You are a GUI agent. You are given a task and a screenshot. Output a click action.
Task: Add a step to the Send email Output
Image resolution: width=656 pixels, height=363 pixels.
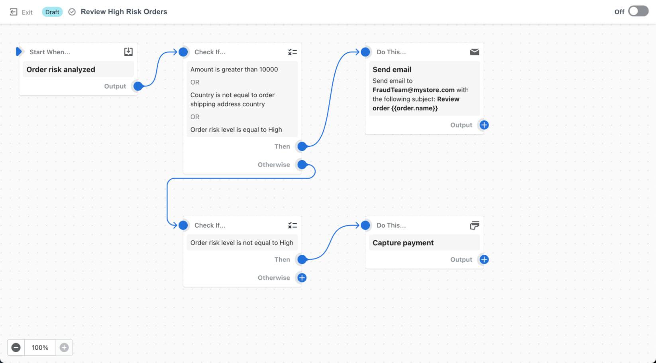point(484,125)
